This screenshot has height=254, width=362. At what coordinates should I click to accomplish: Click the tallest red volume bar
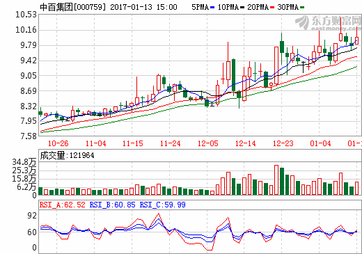click(276, 180)
